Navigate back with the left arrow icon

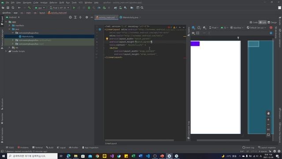[x=19, y=8]
